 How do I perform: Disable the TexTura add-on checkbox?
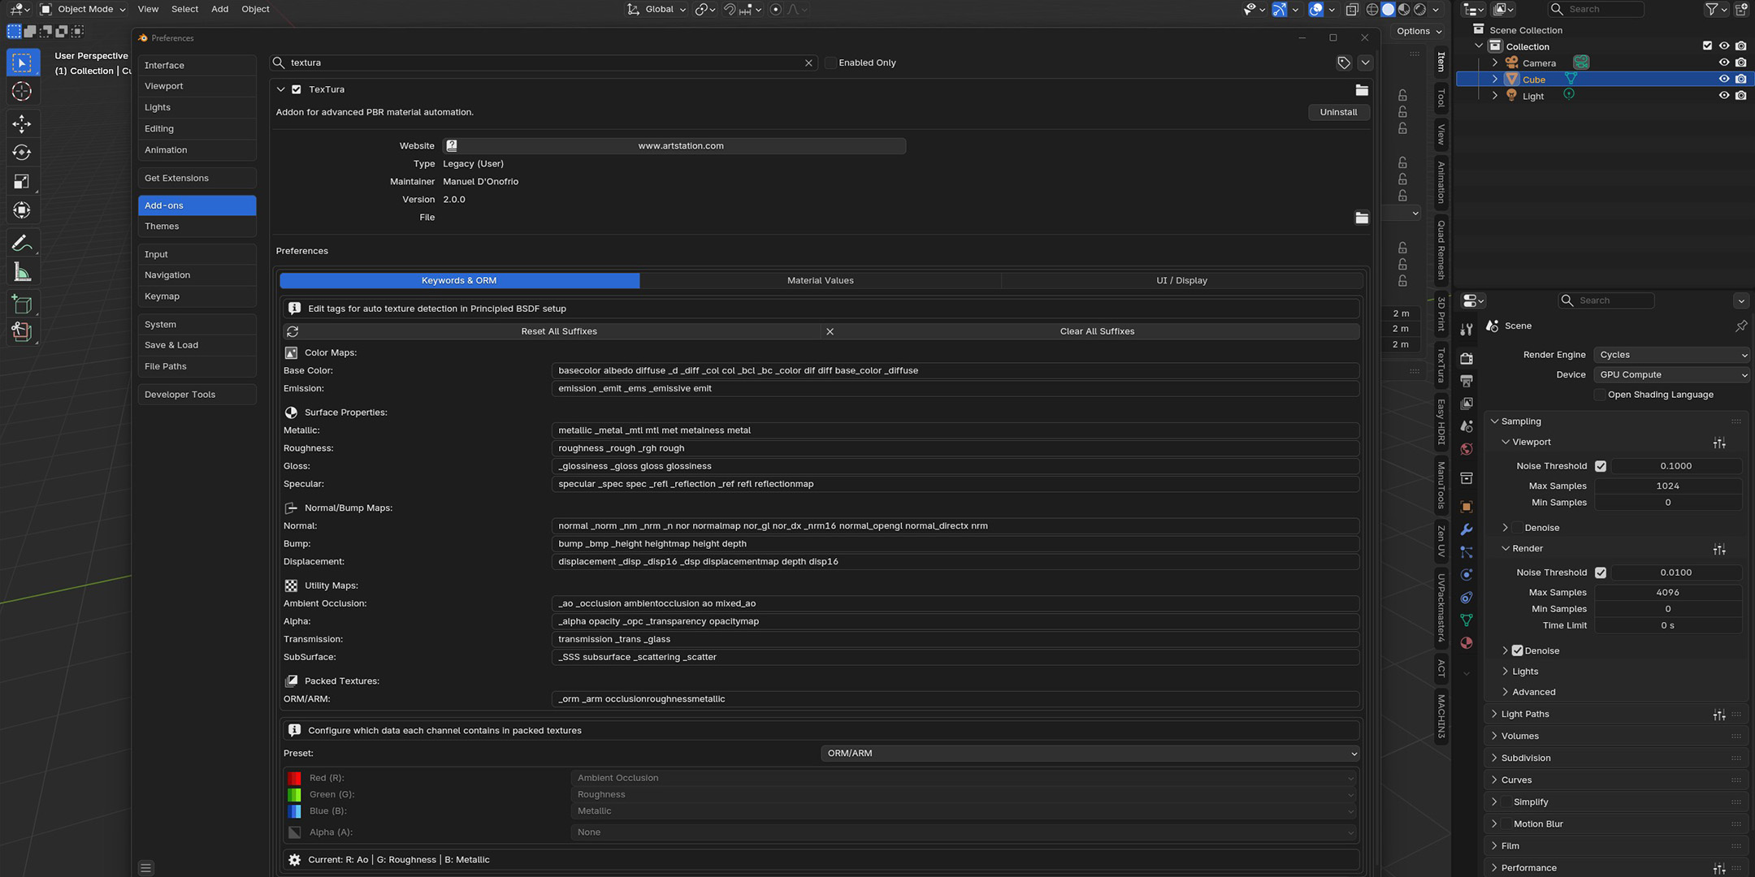click(297, 89)
